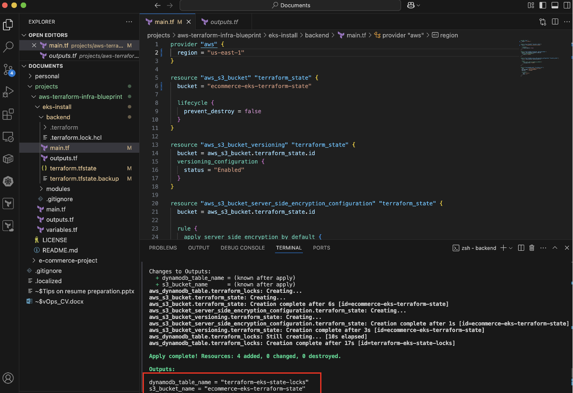The width and height of the screenshot is (573, 393).
Task: Switch to the outputs.tf editor tab
Action: 224,22
